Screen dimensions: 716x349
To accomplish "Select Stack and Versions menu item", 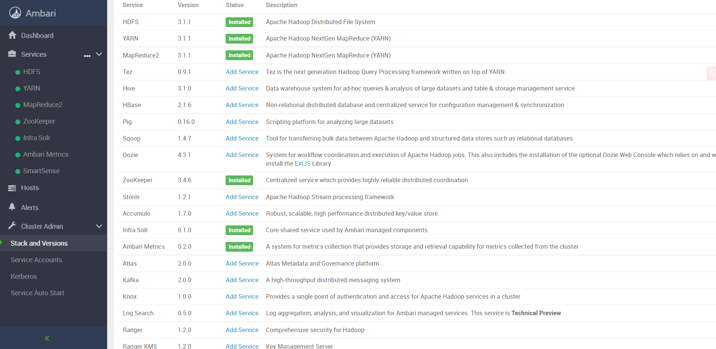I will [x=39, y=243].
